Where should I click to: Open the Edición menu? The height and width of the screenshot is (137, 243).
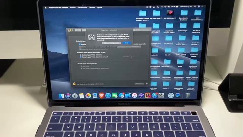tap(73, 8)
